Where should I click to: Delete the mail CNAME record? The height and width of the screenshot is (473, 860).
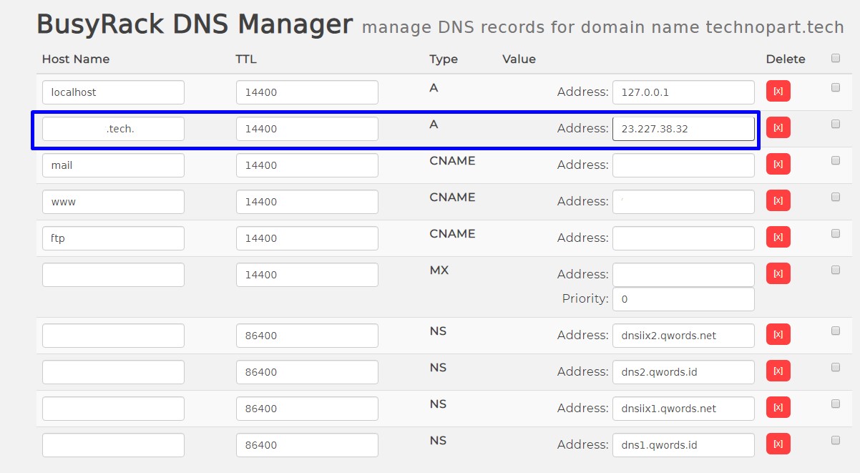tap(778, 165)
